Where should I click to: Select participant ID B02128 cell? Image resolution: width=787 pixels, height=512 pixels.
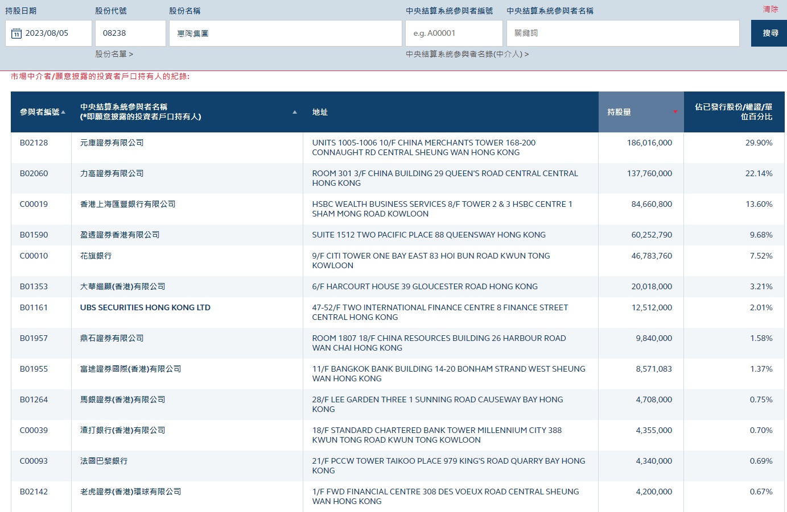34,143
